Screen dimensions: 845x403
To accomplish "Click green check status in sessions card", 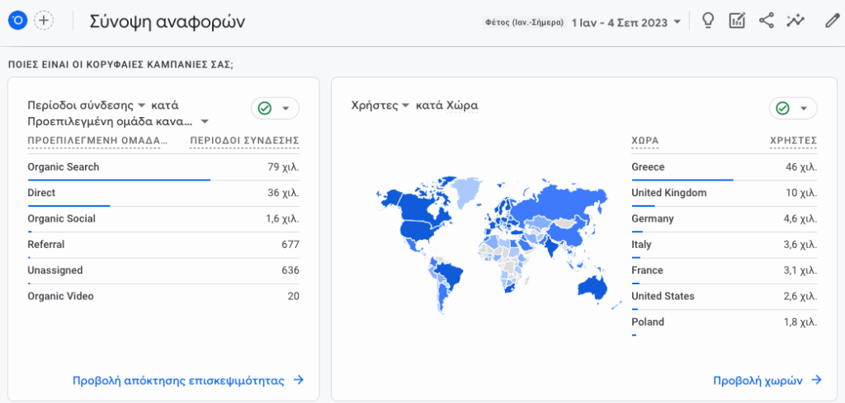I will (265, 108).
